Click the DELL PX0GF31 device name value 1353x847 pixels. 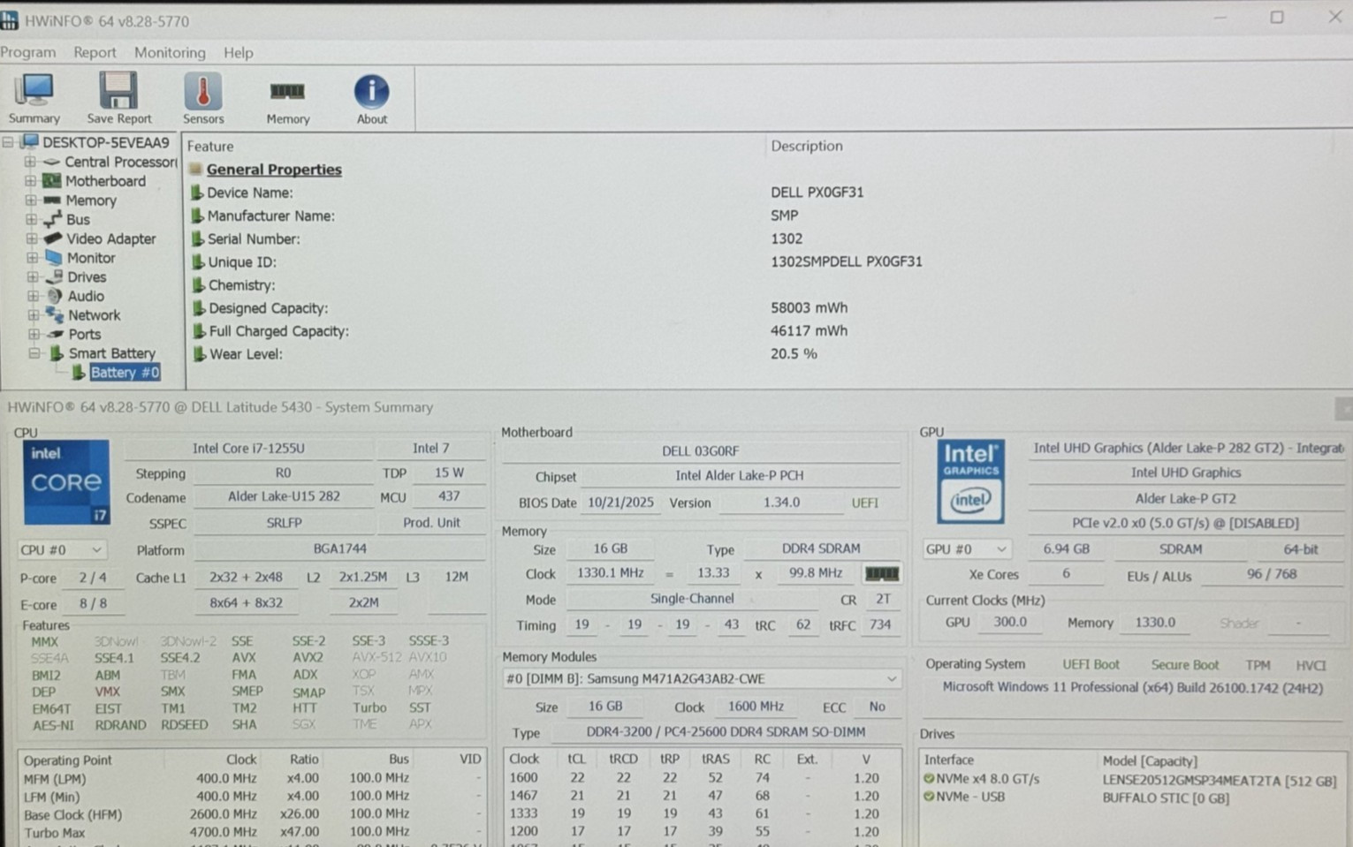(817, 192)
